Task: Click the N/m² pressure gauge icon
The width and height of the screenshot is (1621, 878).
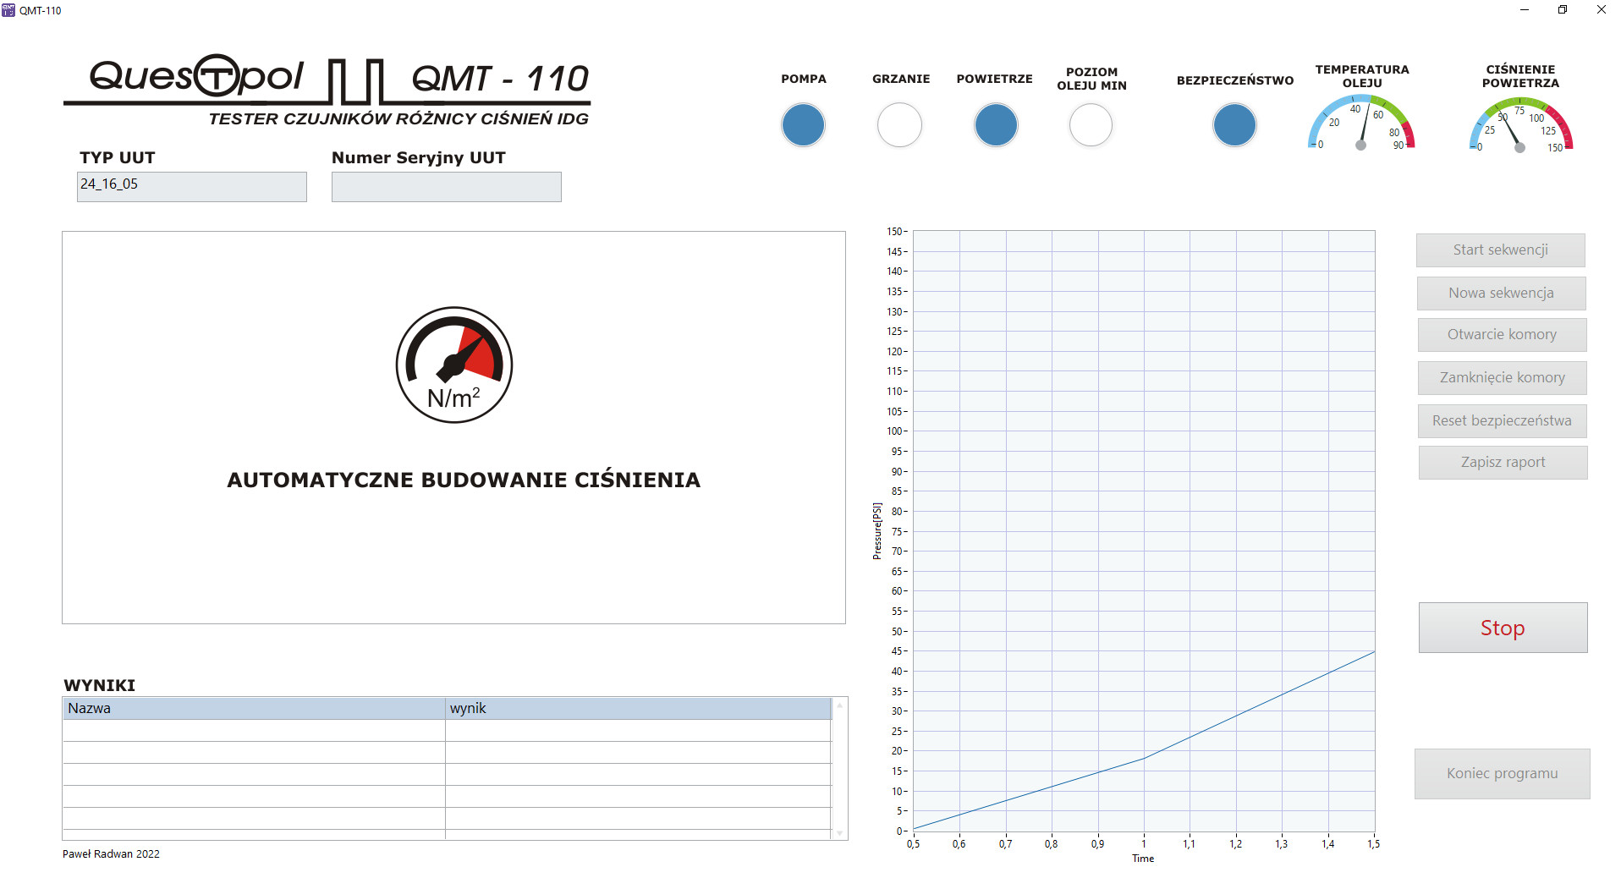Action: 454,365
